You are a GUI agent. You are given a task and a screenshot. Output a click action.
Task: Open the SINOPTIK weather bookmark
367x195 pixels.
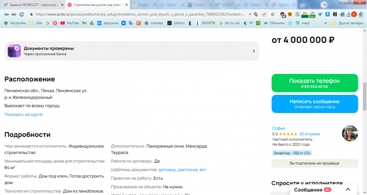click(205, 23)
